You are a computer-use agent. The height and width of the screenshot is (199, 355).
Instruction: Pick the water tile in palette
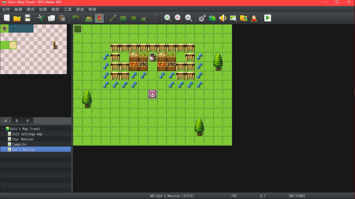[21, 29]
